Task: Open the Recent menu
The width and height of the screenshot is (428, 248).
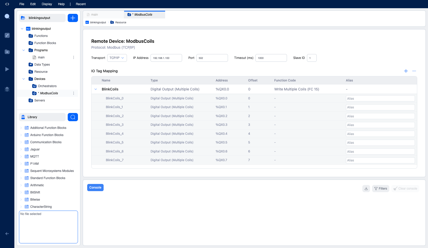Action: tap(81, 4)
